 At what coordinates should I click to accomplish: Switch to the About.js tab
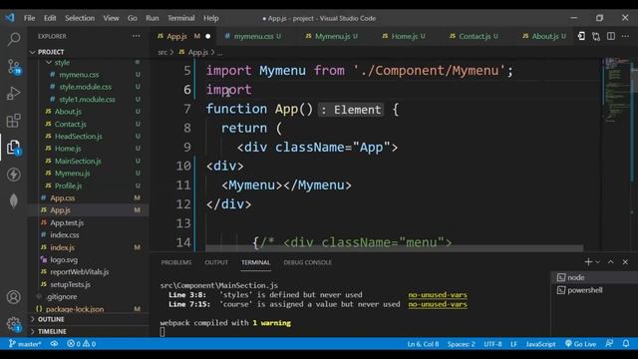(x=544, y=36)
